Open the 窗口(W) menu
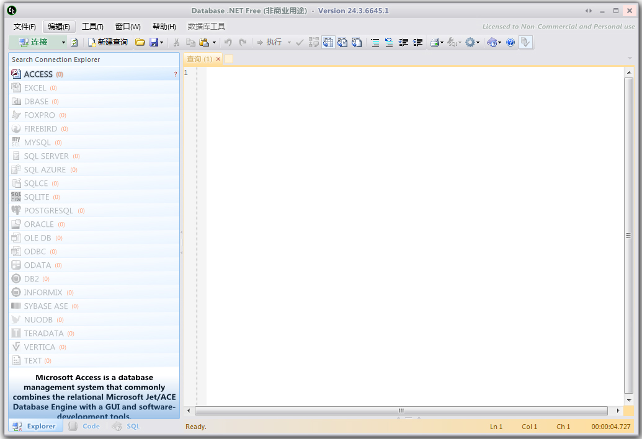642x439 pixels. [x=128, y=27]
